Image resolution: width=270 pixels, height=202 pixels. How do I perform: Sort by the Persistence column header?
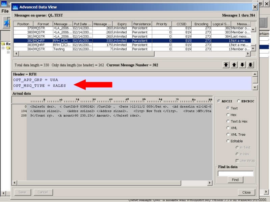coord(142,24)
